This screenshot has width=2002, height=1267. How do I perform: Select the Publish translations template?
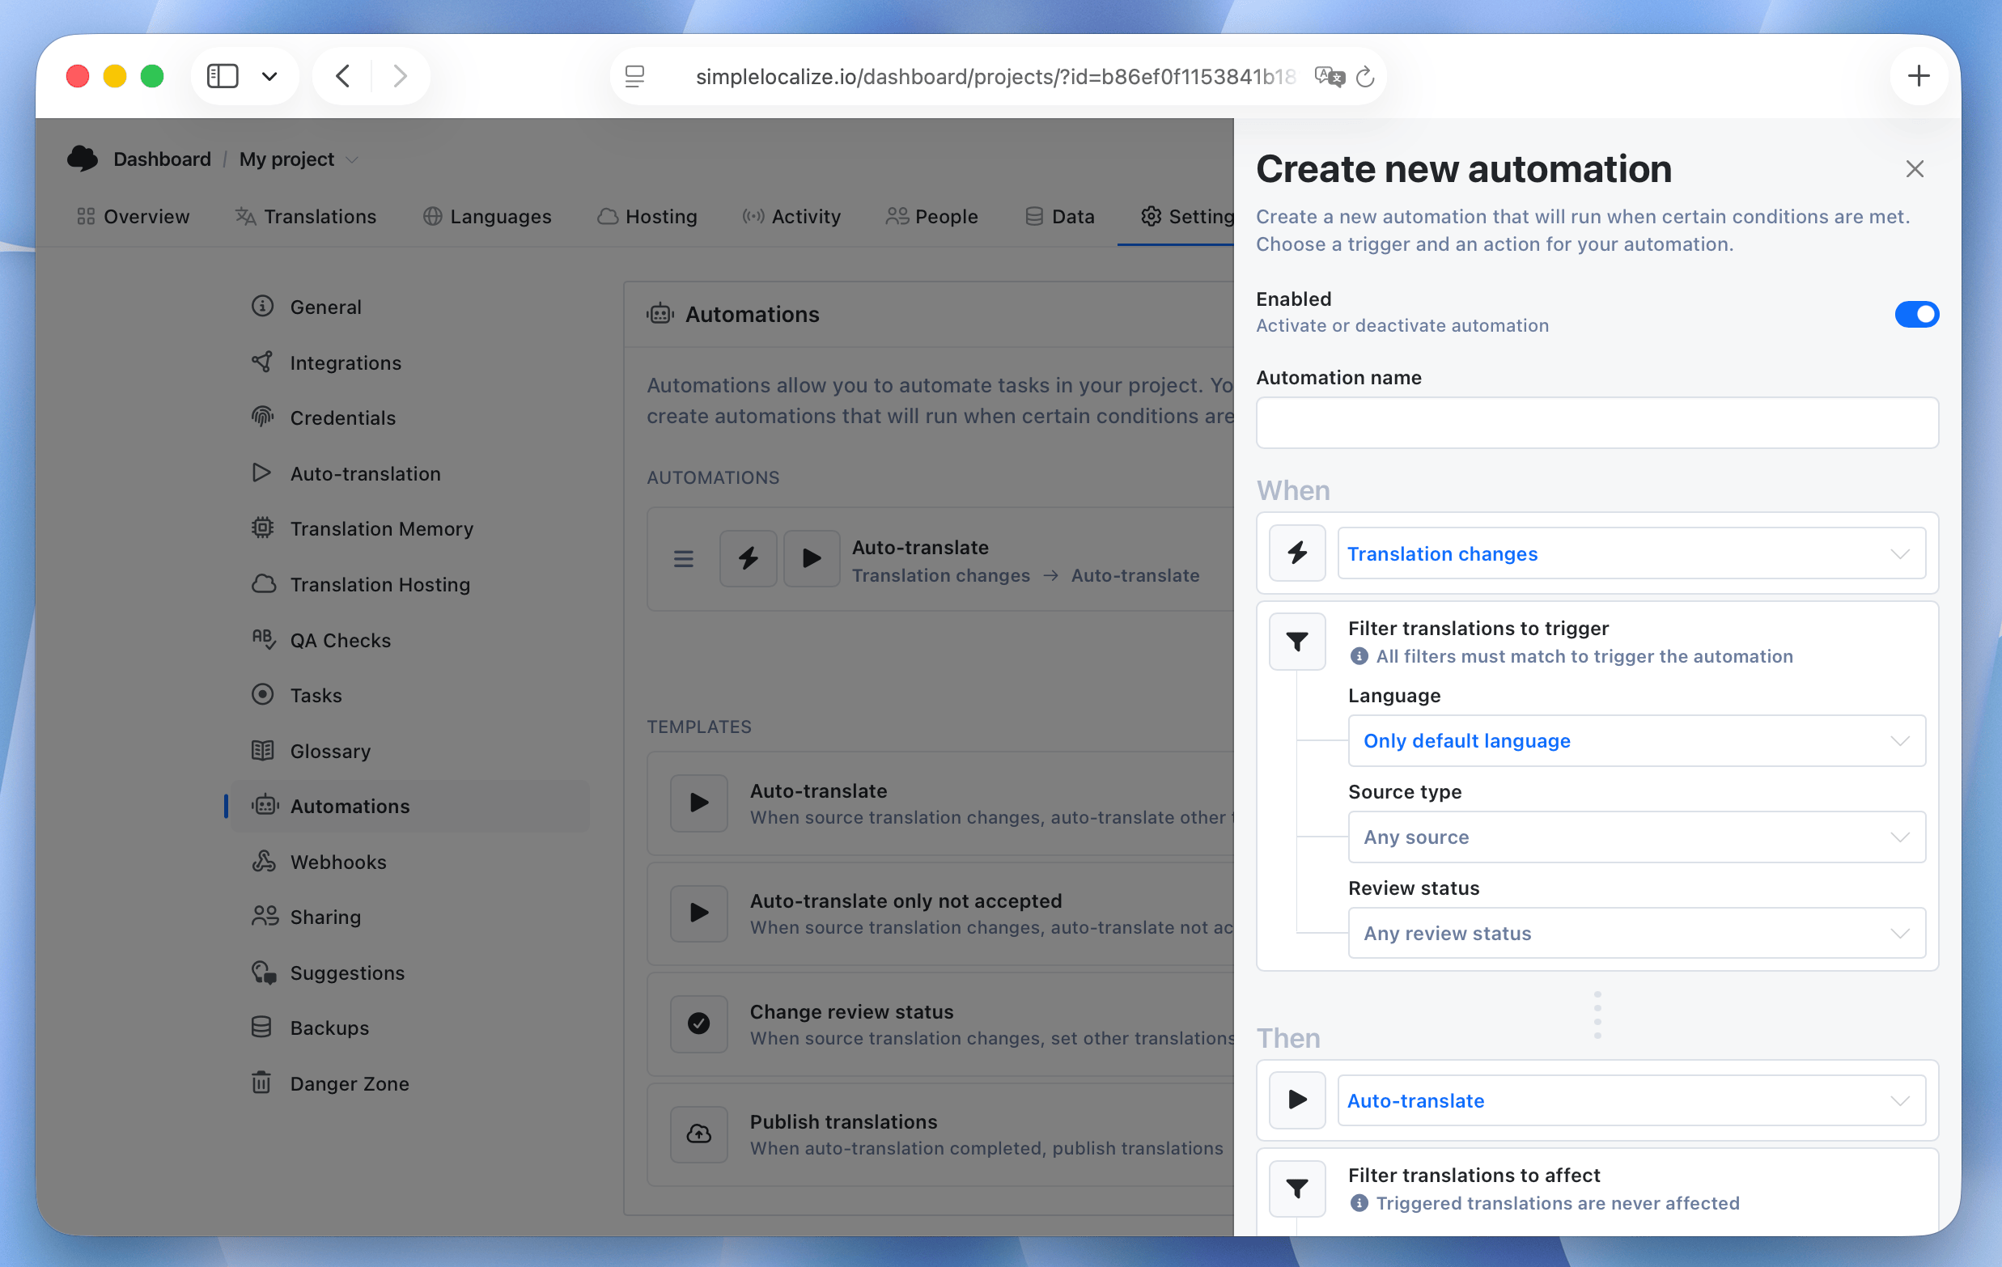940,1134
